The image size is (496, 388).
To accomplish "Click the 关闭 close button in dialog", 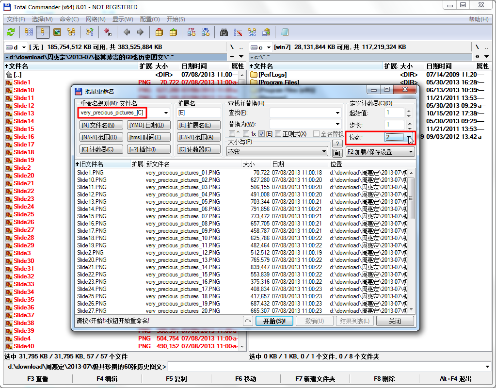I will 395,321.
